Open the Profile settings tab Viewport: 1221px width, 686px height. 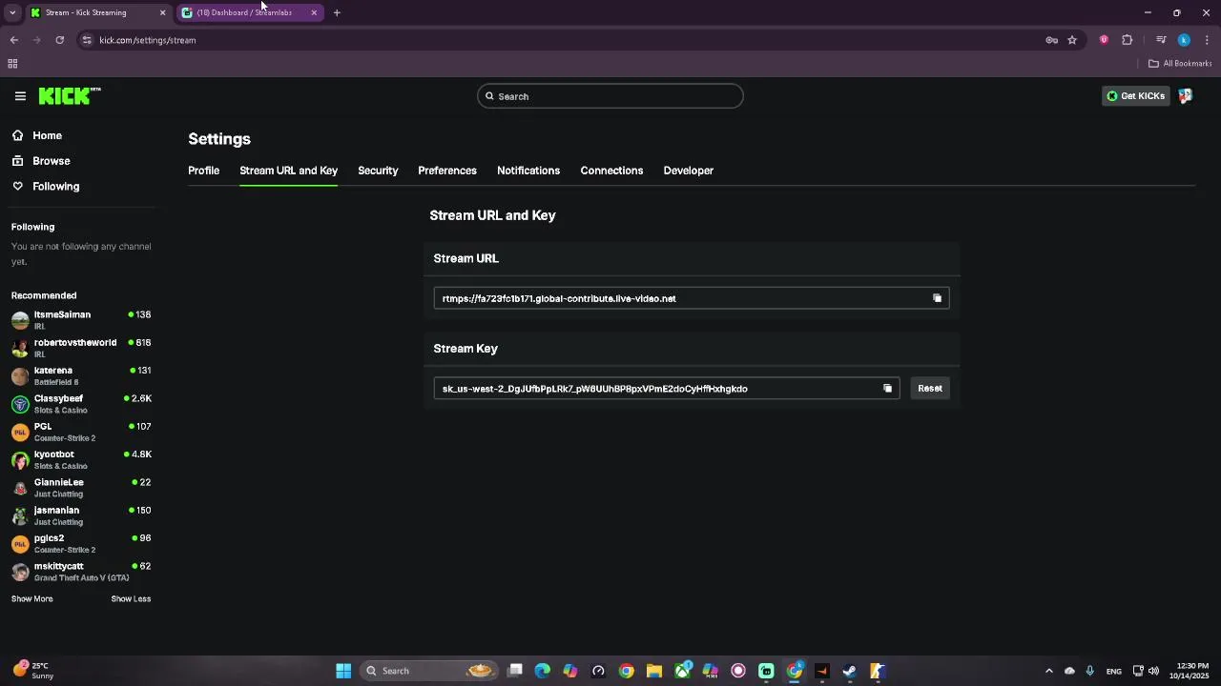point(203,171)
